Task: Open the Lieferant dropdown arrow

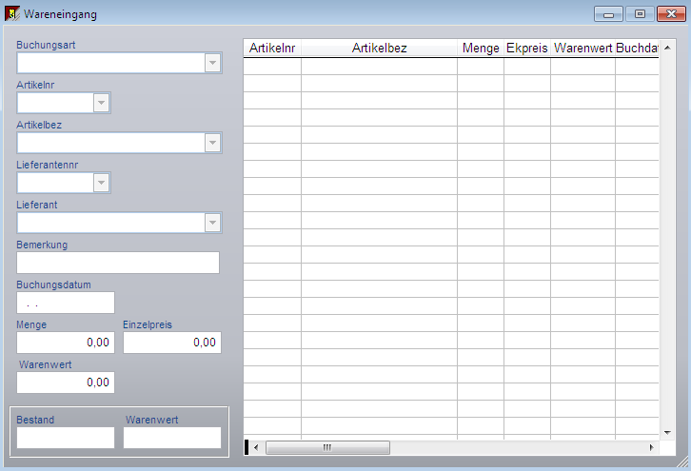Action: (212, 223)
